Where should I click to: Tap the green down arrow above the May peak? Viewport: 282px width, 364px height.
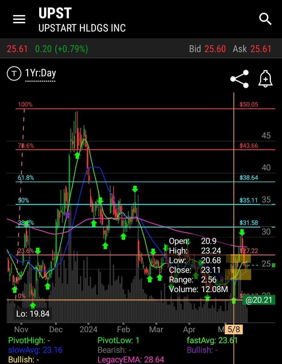tap(242, 233)
